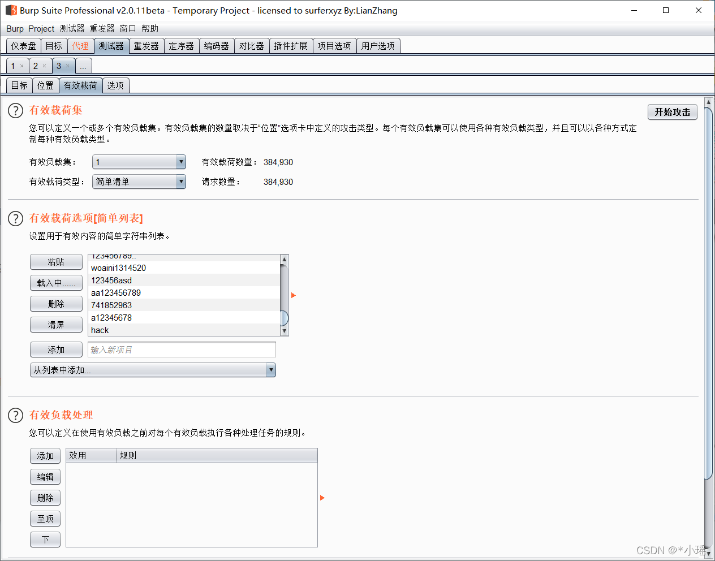Click the 粘贴 button

click(56, 262)
